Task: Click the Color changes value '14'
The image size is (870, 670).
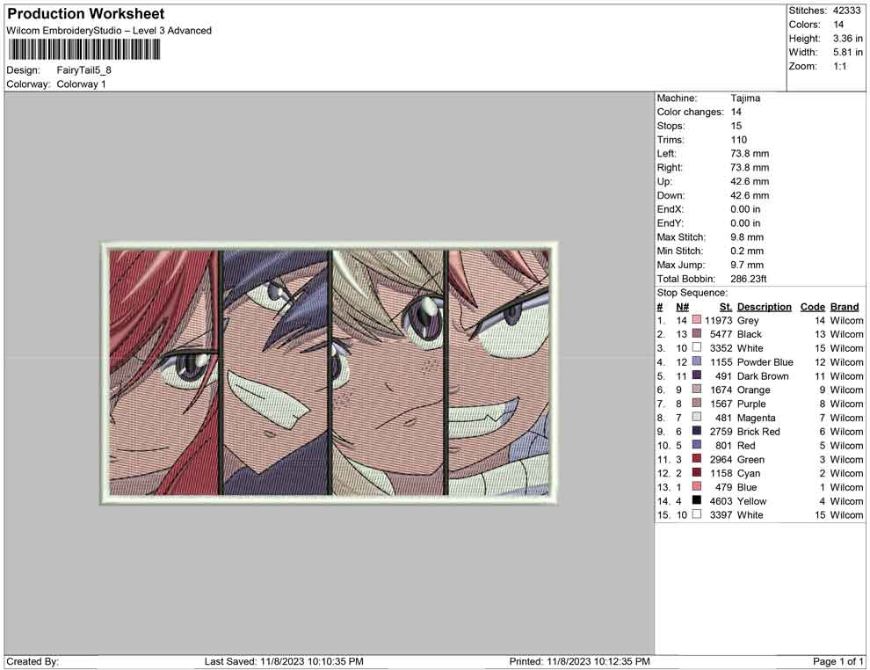Action: click(x=736, y=113)
